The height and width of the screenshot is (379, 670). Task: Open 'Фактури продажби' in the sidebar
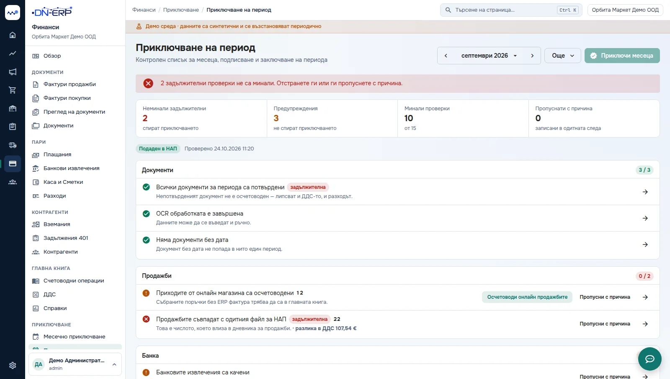(x=75, y=84)
